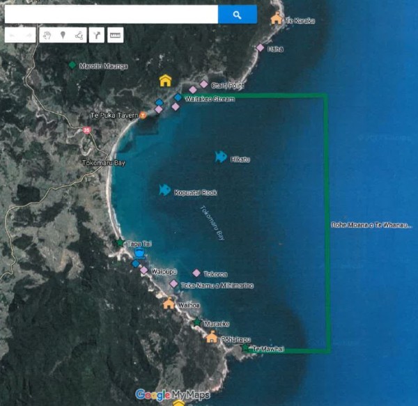This screenshot has width=418, height=406.
Task: Click the Kopuatai Rock fish marker
Action: tap(164, 189)
